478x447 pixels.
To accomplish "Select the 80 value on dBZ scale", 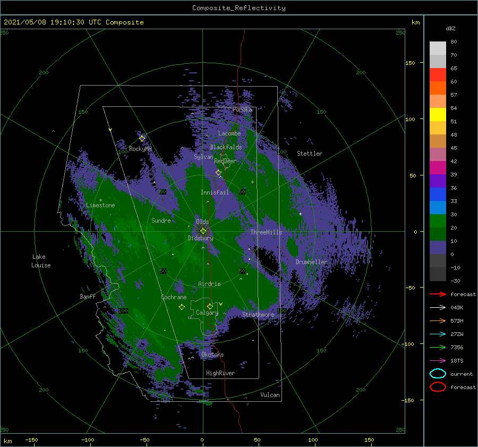I will pyautogui.click(x=454, y=42).
